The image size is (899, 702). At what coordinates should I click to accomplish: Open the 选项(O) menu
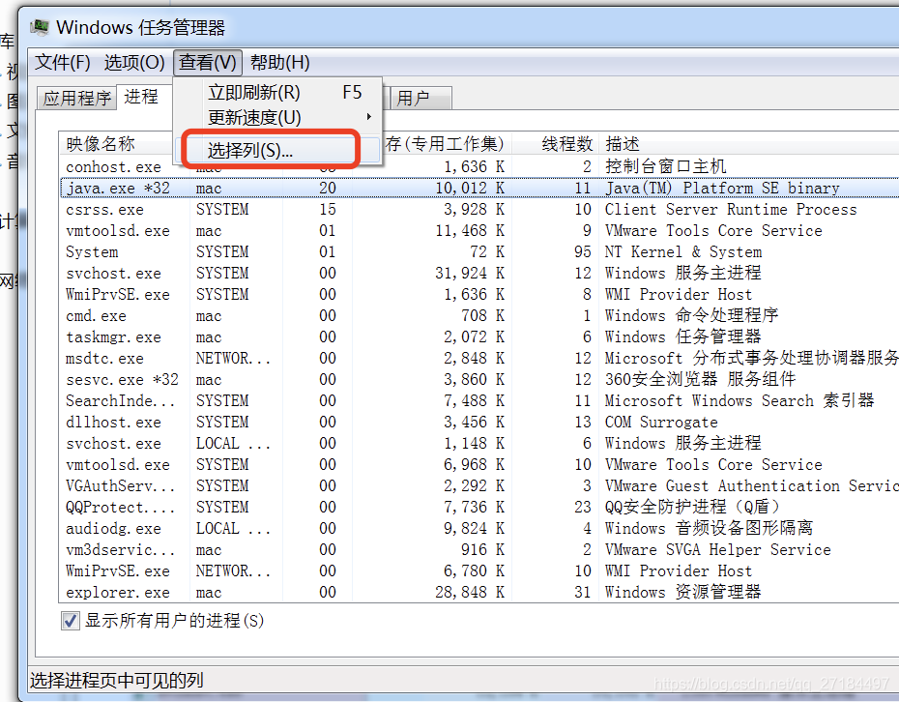(134, 62)
